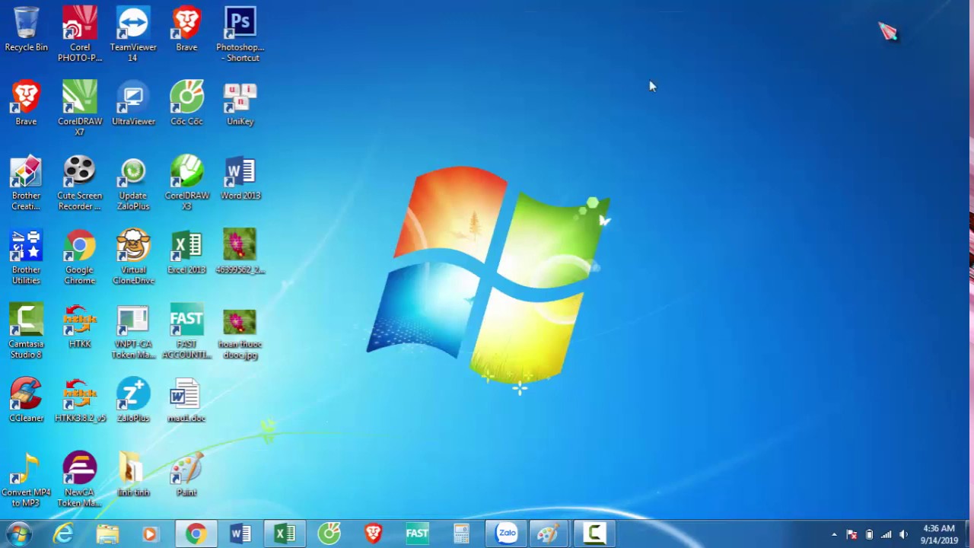Viewport: 974px width, 548px height.
Task: Select the Brother Creative Center desktop icon
Action: pos(26,183)
